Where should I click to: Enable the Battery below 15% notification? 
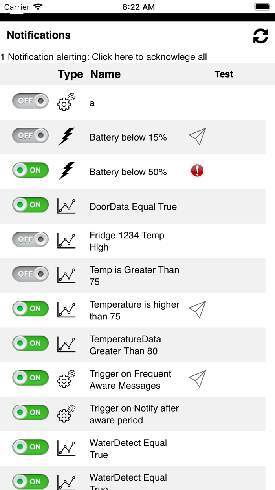[x=30, y=135]
